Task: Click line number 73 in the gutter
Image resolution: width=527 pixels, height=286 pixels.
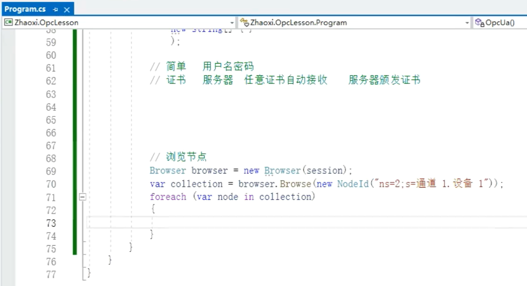Action: click(x=51, y=223)
